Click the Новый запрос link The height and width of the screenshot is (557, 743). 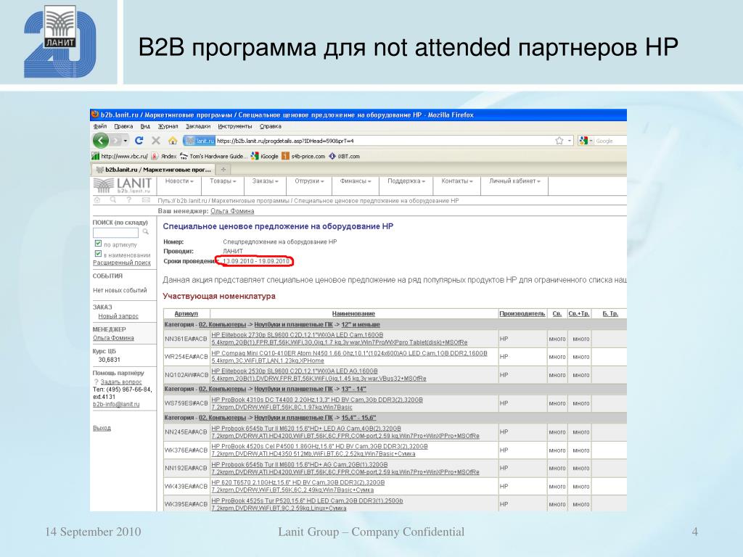point(118,316)
